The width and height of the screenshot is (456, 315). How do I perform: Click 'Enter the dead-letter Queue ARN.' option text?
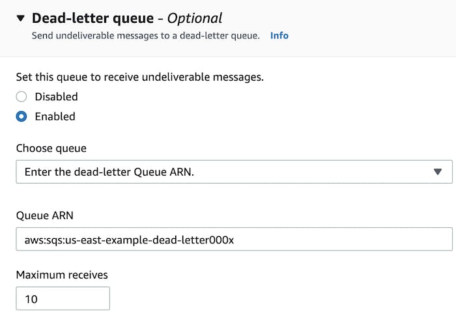(109, 172)
